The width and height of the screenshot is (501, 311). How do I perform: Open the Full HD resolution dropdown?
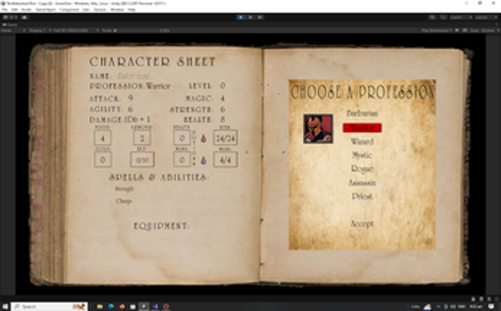pos(76,30)
